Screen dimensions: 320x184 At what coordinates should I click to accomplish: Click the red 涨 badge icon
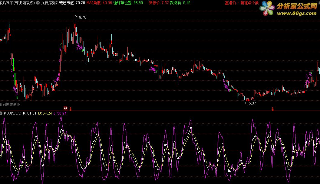click(x=65, y=108)
